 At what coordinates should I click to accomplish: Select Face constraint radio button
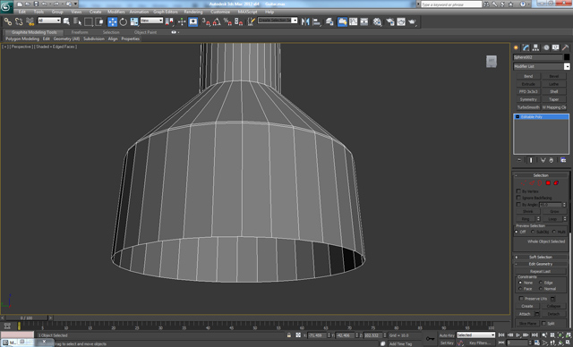pyautogui.click(x=520, y=289)
